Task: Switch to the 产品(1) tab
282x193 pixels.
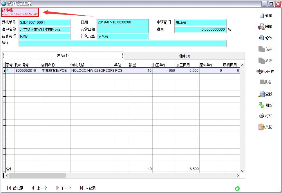Action: [63, 55]
